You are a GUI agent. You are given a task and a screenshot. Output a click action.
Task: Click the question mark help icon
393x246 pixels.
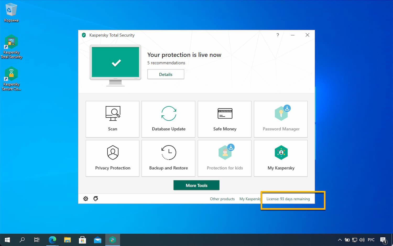click(x=278, y=35)
